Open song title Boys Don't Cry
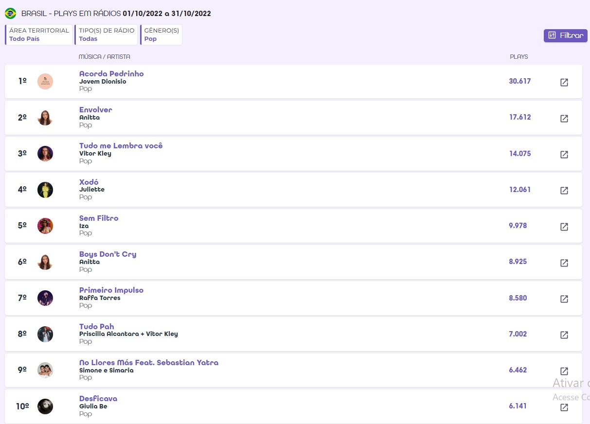 pos(108,254)
